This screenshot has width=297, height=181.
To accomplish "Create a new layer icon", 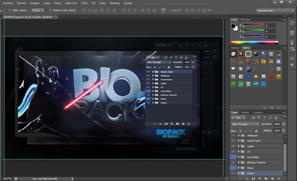I will tap(272, 179).
